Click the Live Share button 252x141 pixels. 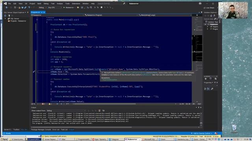[209, 8]
